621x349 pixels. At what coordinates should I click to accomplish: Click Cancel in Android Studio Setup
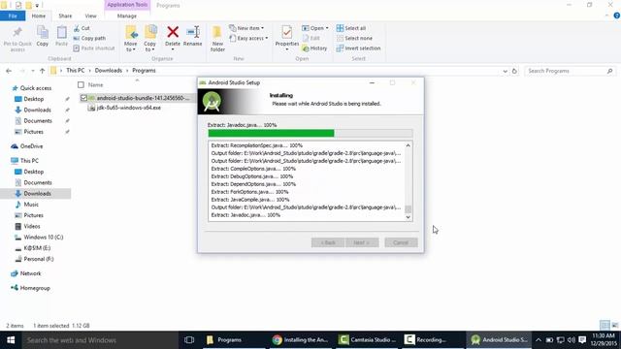pos(401,242)
